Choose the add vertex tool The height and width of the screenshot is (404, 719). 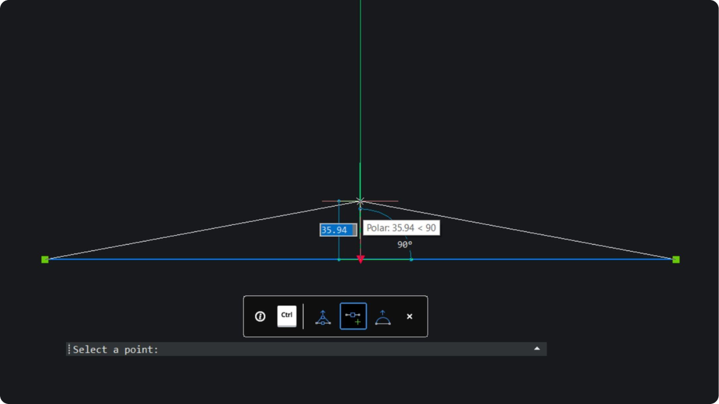353,315
